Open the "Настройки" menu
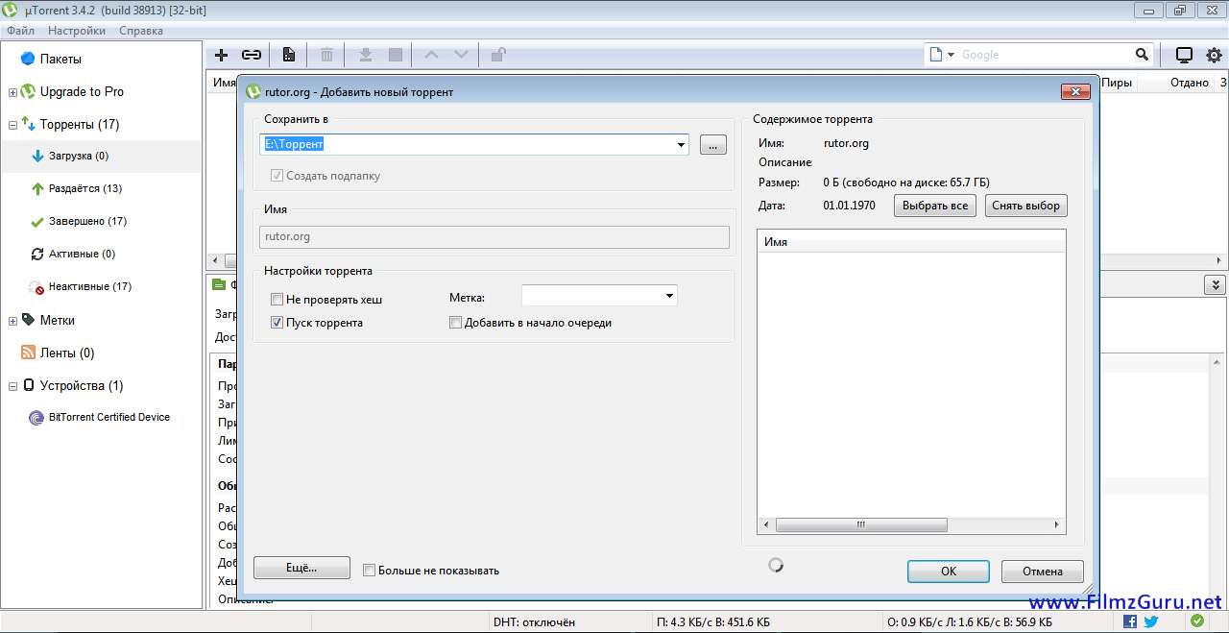The image size is (1229, 633). point(77,31)
